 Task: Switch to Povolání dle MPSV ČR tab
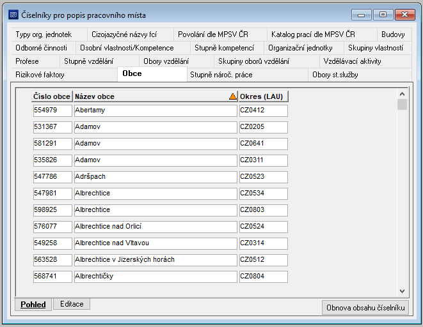[x=213, y=34]
